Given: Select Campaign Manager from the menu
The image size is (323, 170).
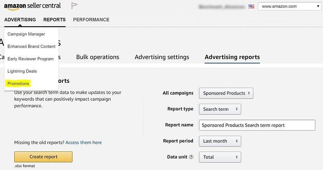Looking at the screenshot, I should (x=26, y=34).
